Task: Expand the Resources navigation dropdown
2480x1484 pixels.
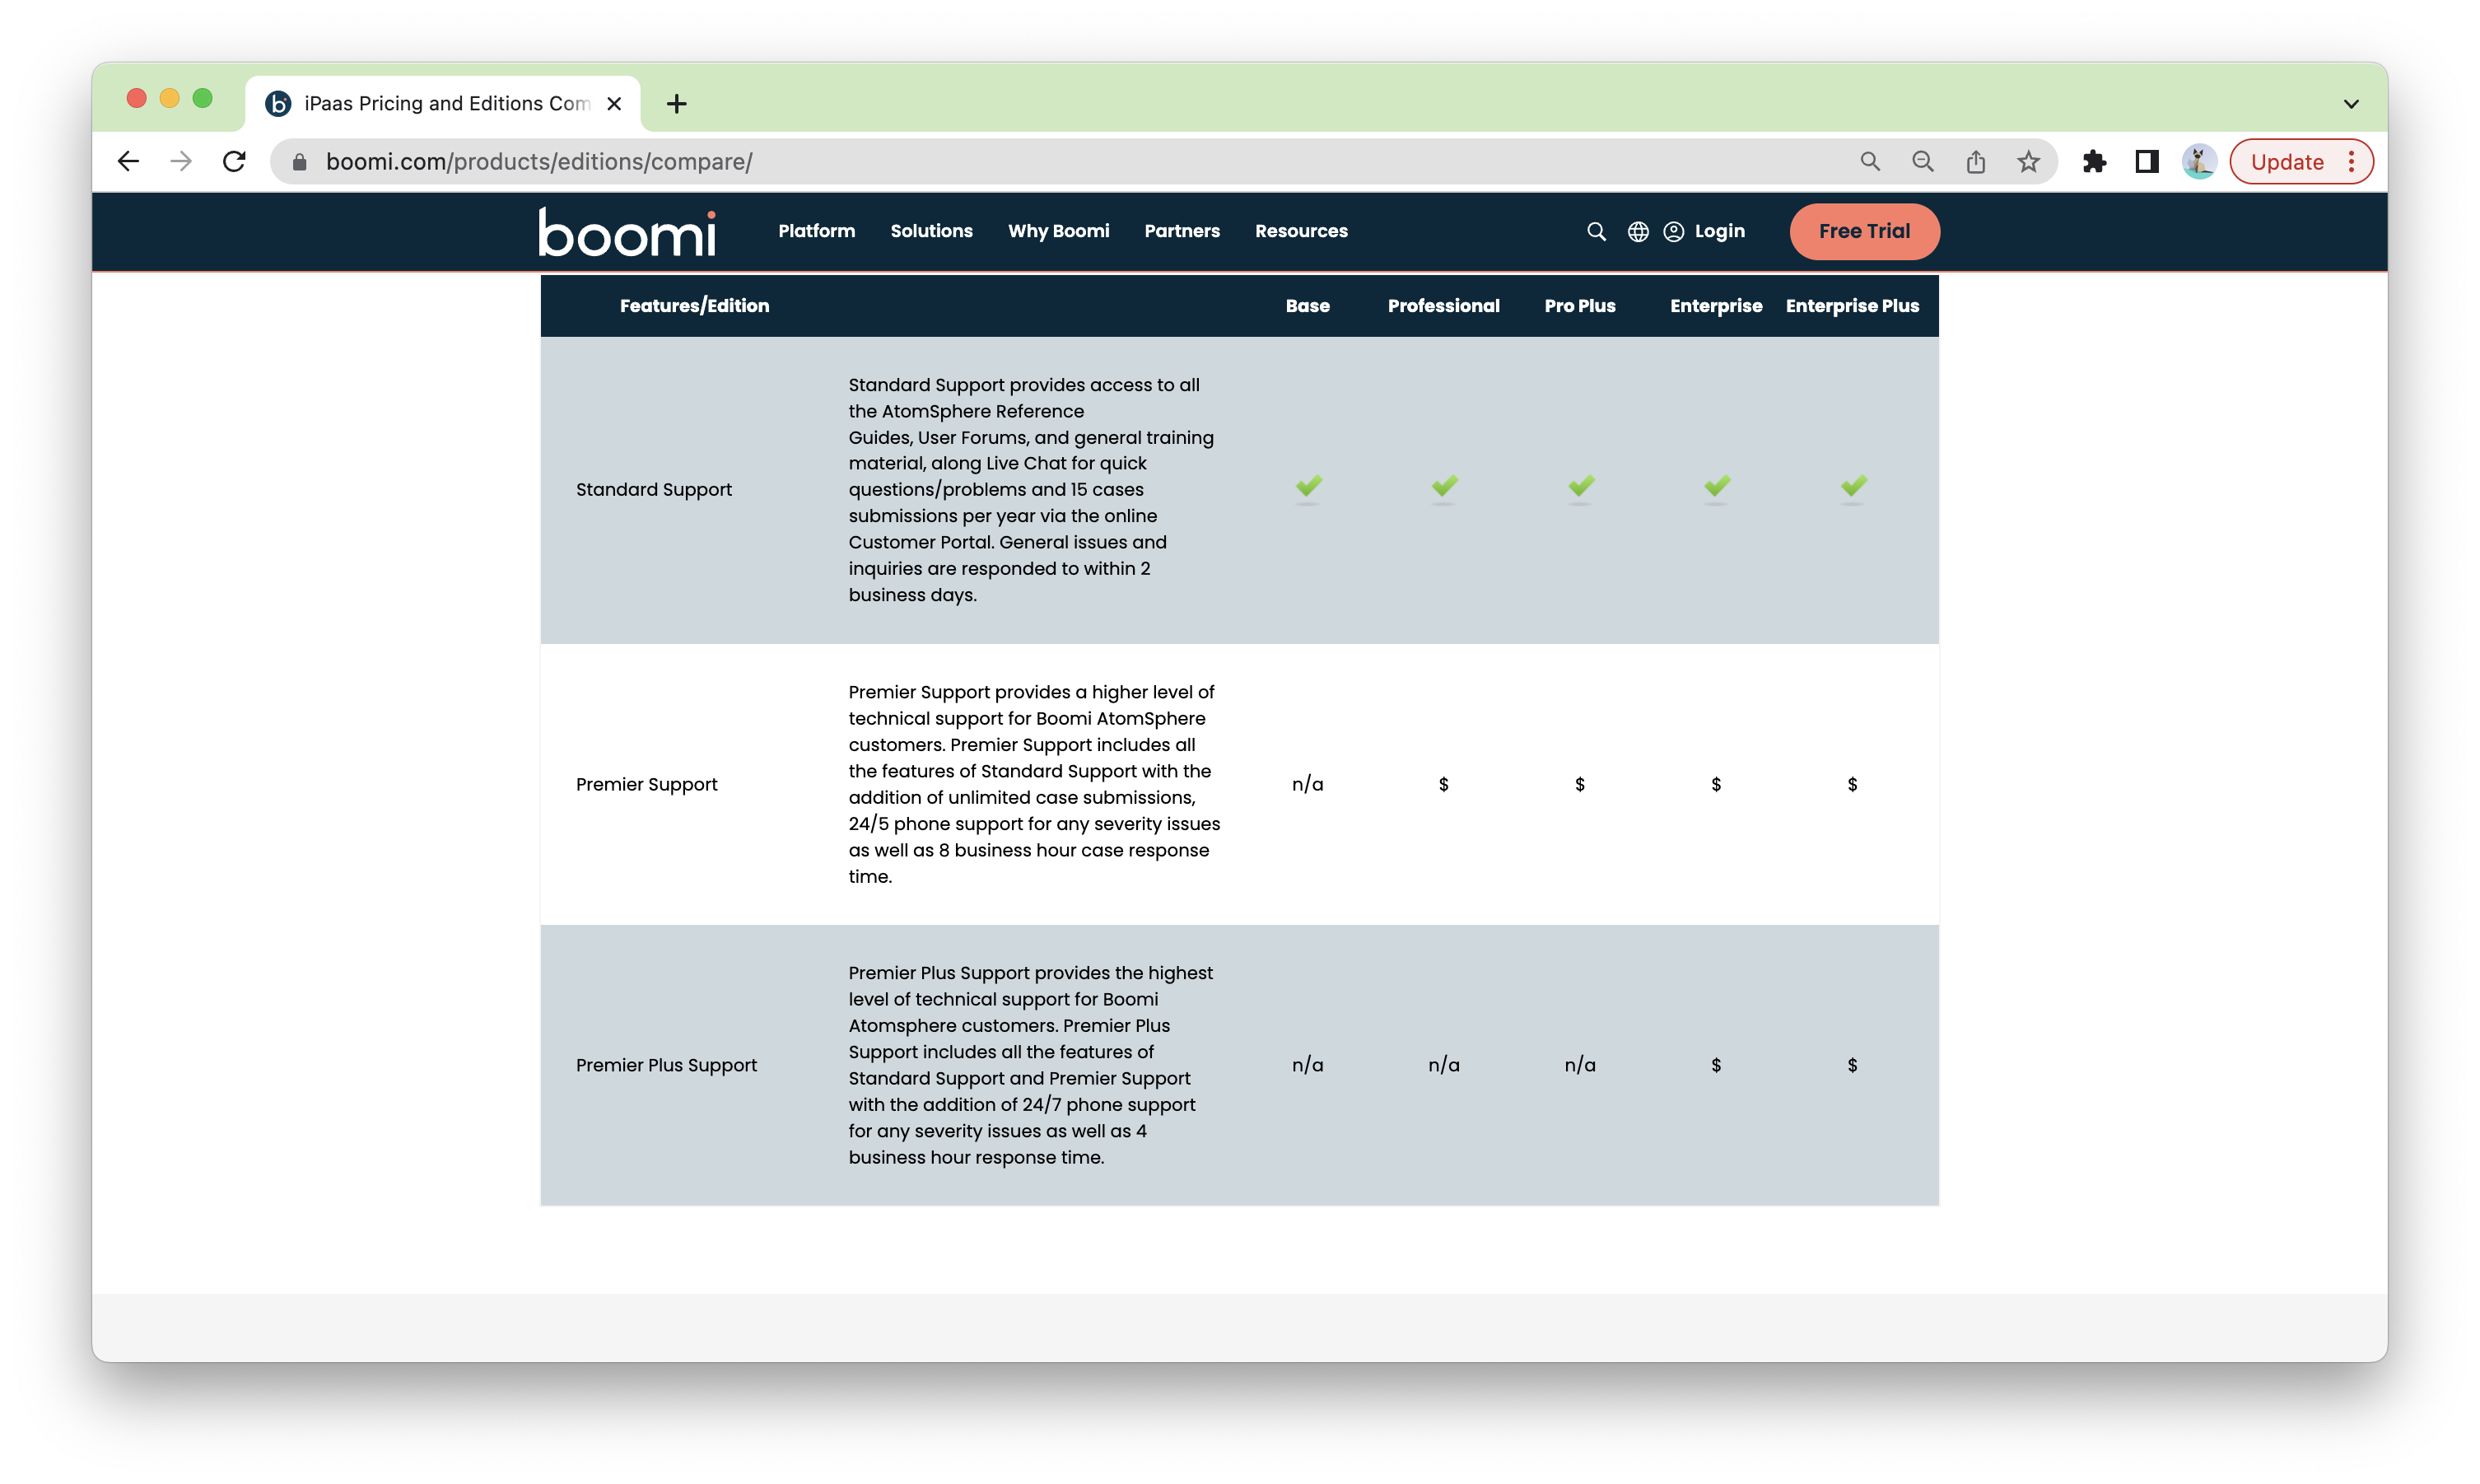Action: point(1300,231)
